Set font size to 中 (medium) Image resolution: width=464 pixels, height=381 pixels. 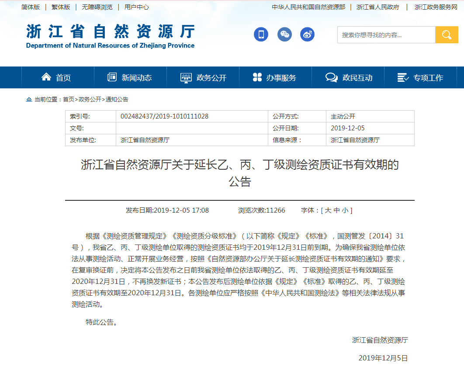click(336, 210)
